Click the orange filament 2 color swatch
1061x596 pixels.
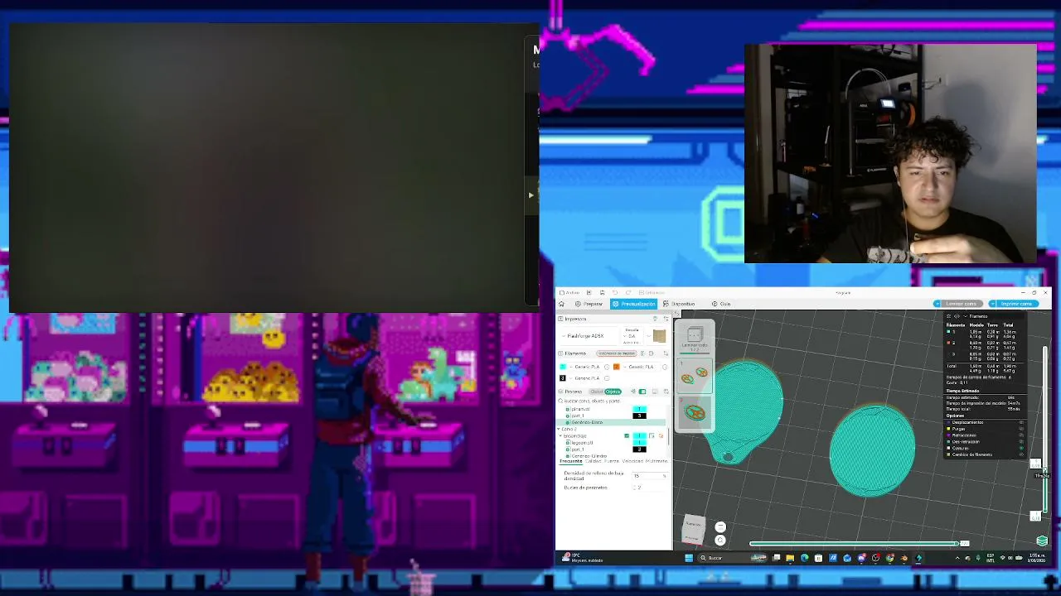616,367
